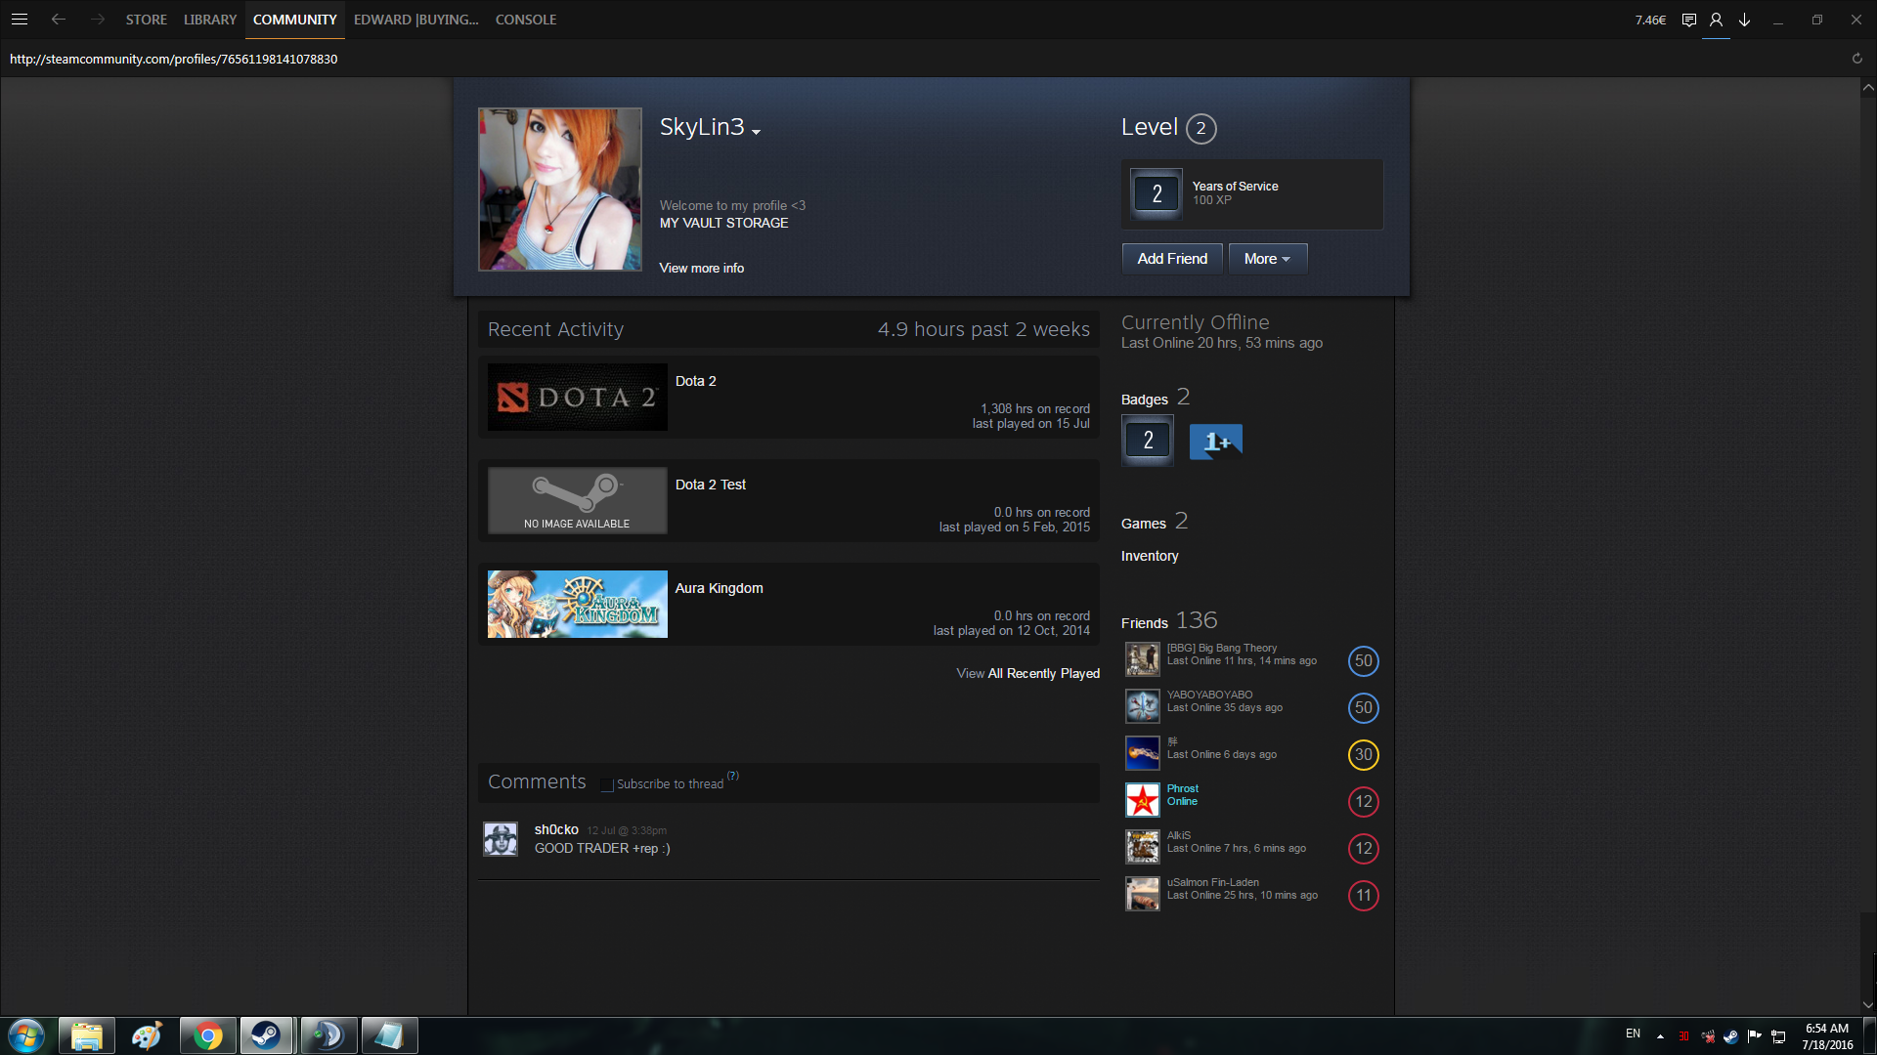Open the Inventory link
The width and height of the screenshot is (1877, 1055).
click(x=1150, y=556)
